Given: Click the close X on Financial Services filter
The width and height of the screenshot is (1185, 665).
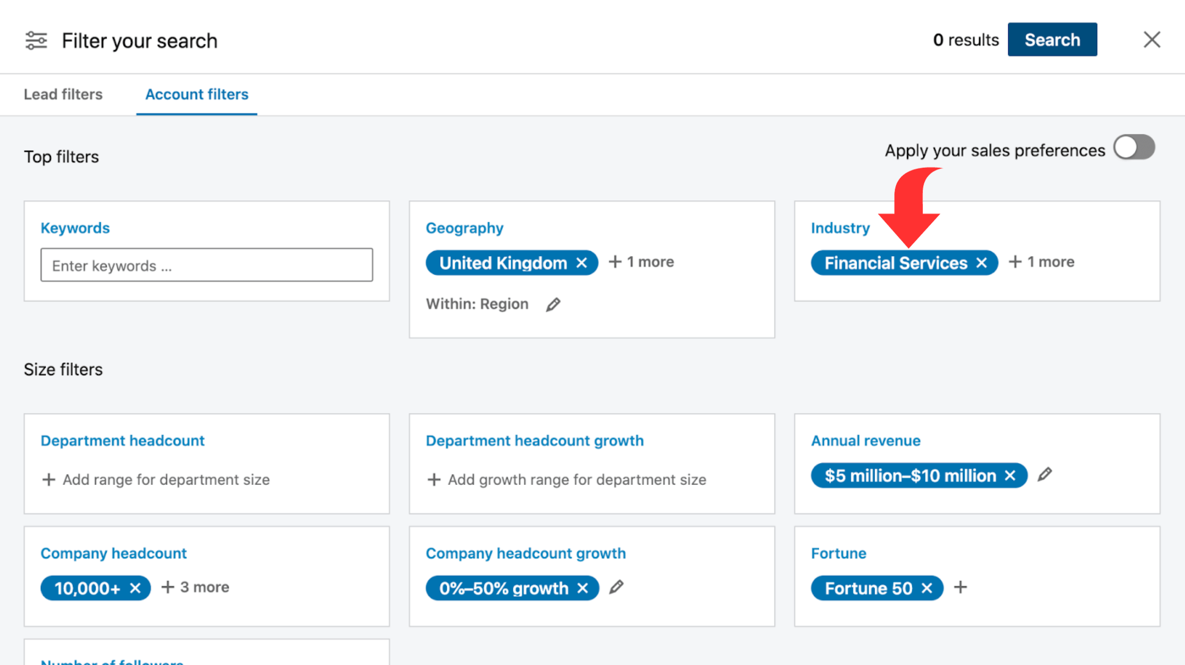Looking at the screenshot, I should (981, 262).
